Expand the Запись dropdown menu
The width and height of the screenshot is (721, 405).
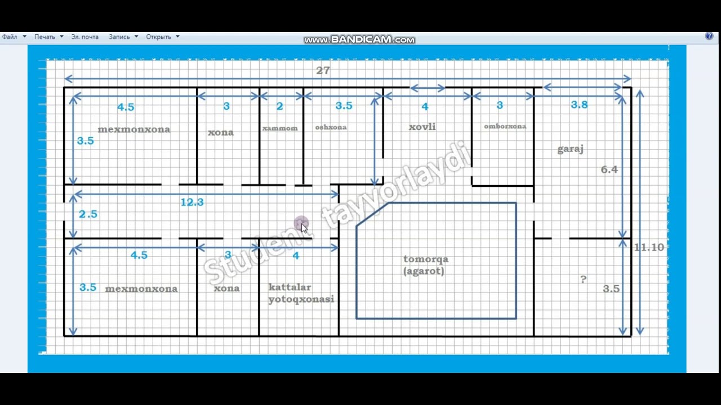pos(123,37)
